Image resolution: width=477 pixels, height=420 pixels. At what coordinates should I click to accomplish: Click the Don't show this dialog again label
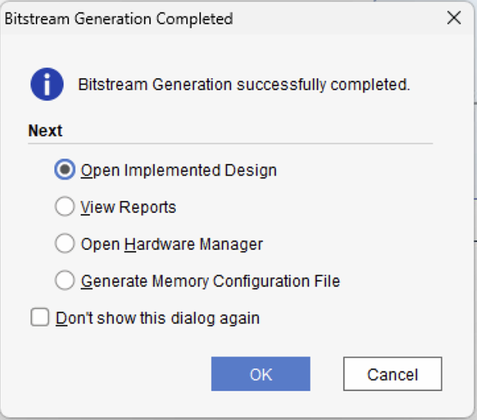(157, 317)
